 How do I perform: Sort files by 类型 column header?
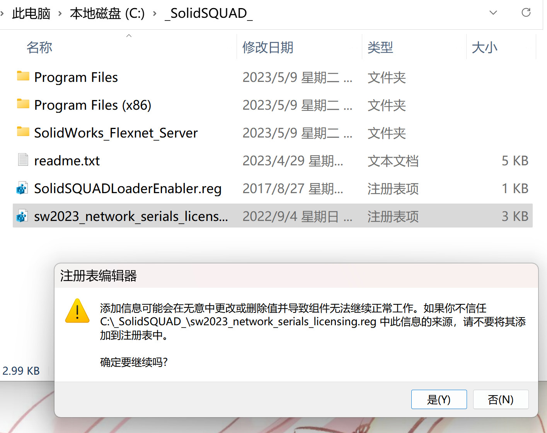(x=380, y=48)
